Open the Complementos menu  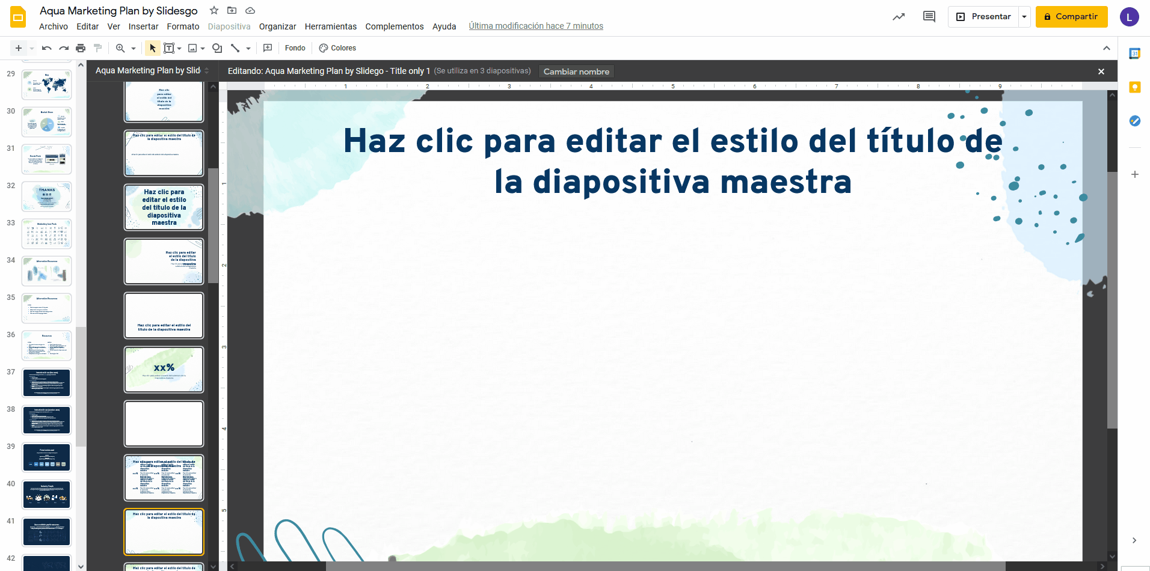pyautogui.click(x=395, y=26)
